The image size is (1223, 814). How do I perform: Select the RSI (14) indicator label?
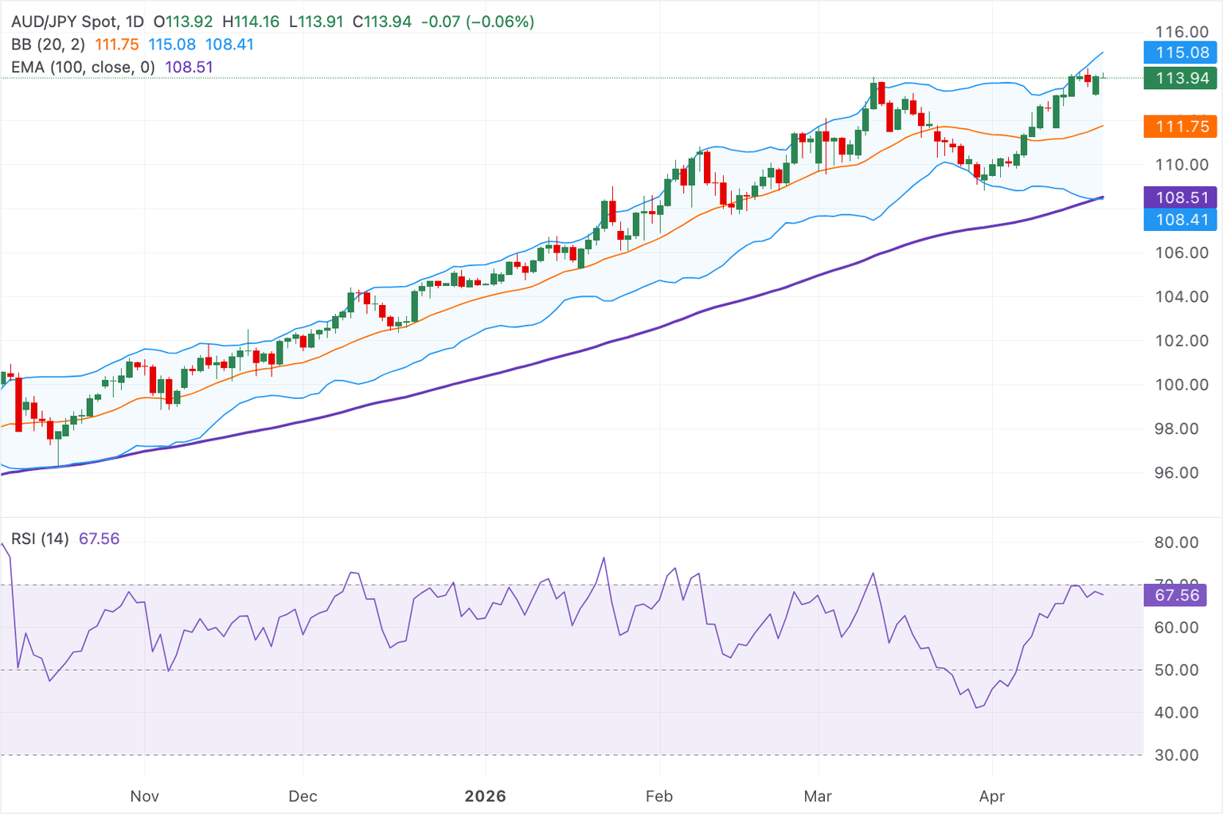click(41, 538)
